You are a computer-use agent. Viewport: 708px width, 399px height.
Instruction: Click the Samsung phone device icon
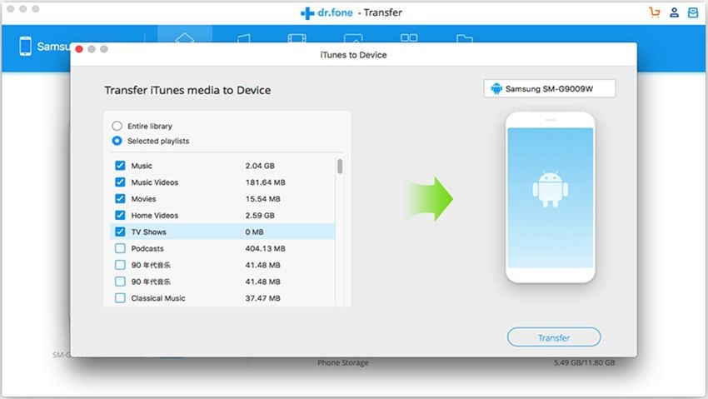[25, 46]
